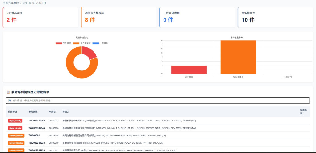Screen dimensions: 316x153
Task: Click the 一般專利 x-axis label of bar chart
Action: (288, 77)
